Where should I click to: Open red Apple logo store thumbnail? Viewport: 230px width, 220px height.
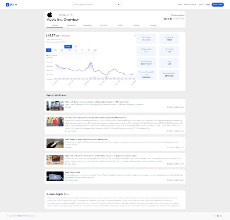[x=55, y=121]
